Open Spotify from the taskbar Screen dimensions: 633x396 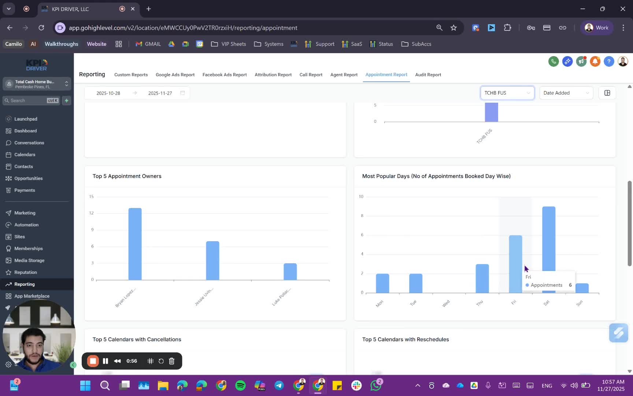tap(240, 385)
